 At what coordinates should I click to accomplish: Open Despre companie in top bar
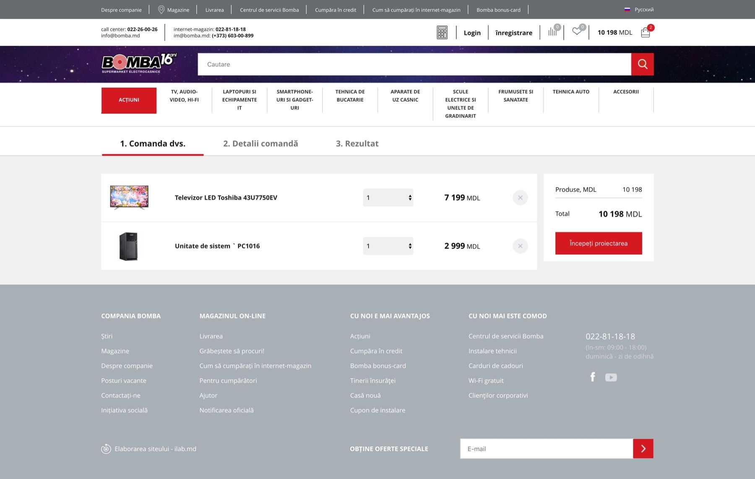point(121,10)
